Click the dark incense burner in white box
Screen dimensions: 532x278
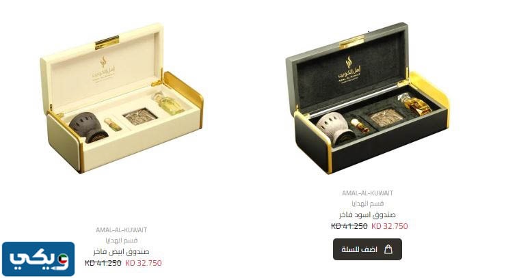click(88, 127)
